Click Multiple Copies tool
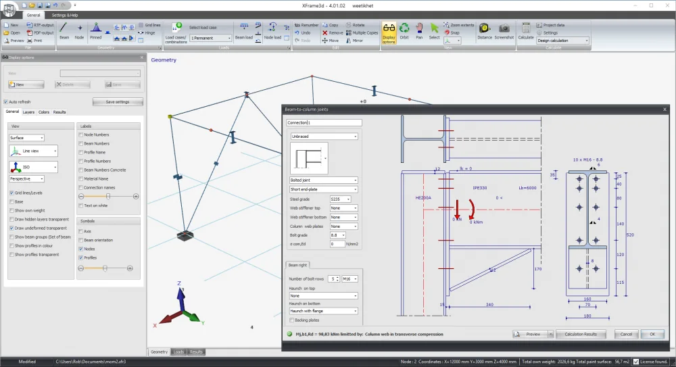Image resolution: width=676 pixels, height=367 pixels. [362, 32]
